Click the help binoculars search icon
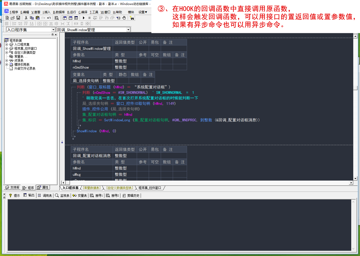Screen dimensions: 360x256 point(132,18)
